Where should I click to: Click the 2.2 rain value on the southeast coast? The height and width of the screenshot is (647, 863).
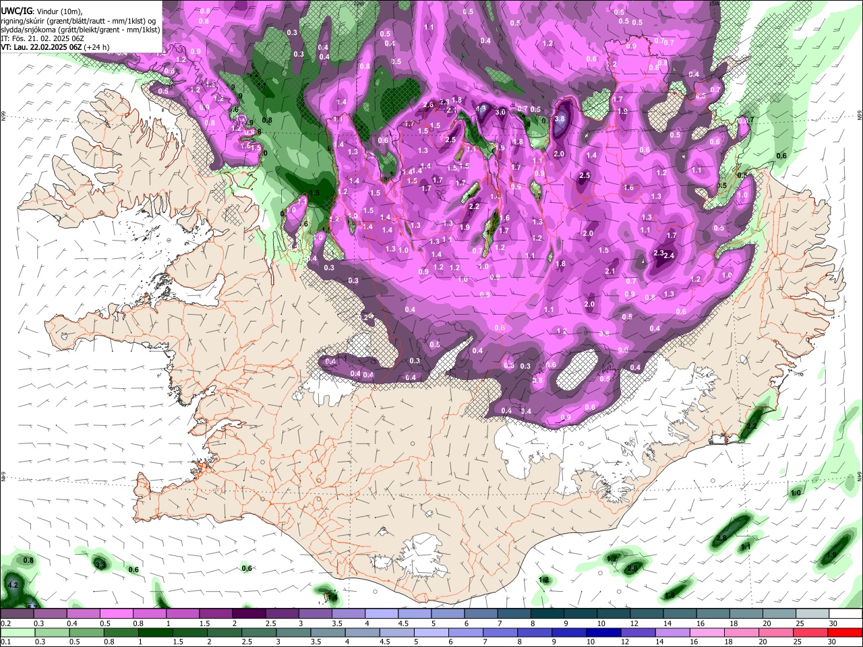(x=752, y=427)
